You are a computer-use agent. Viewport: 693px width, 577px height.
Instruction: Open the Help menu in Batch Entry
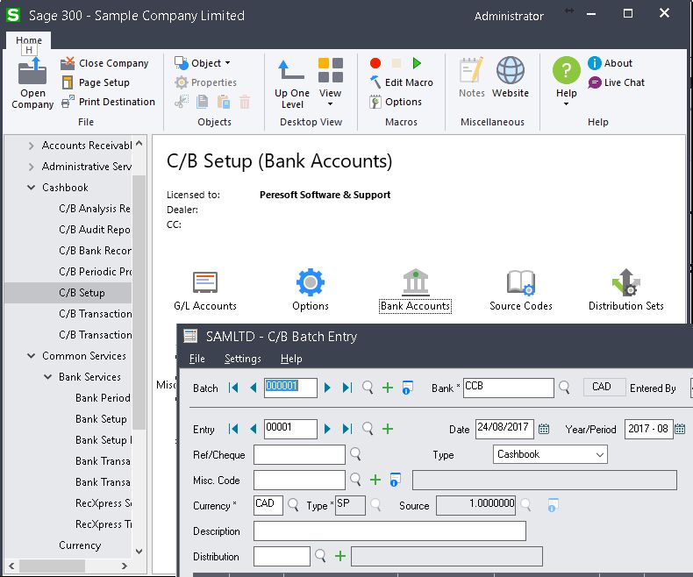click(x=291, y=359)
